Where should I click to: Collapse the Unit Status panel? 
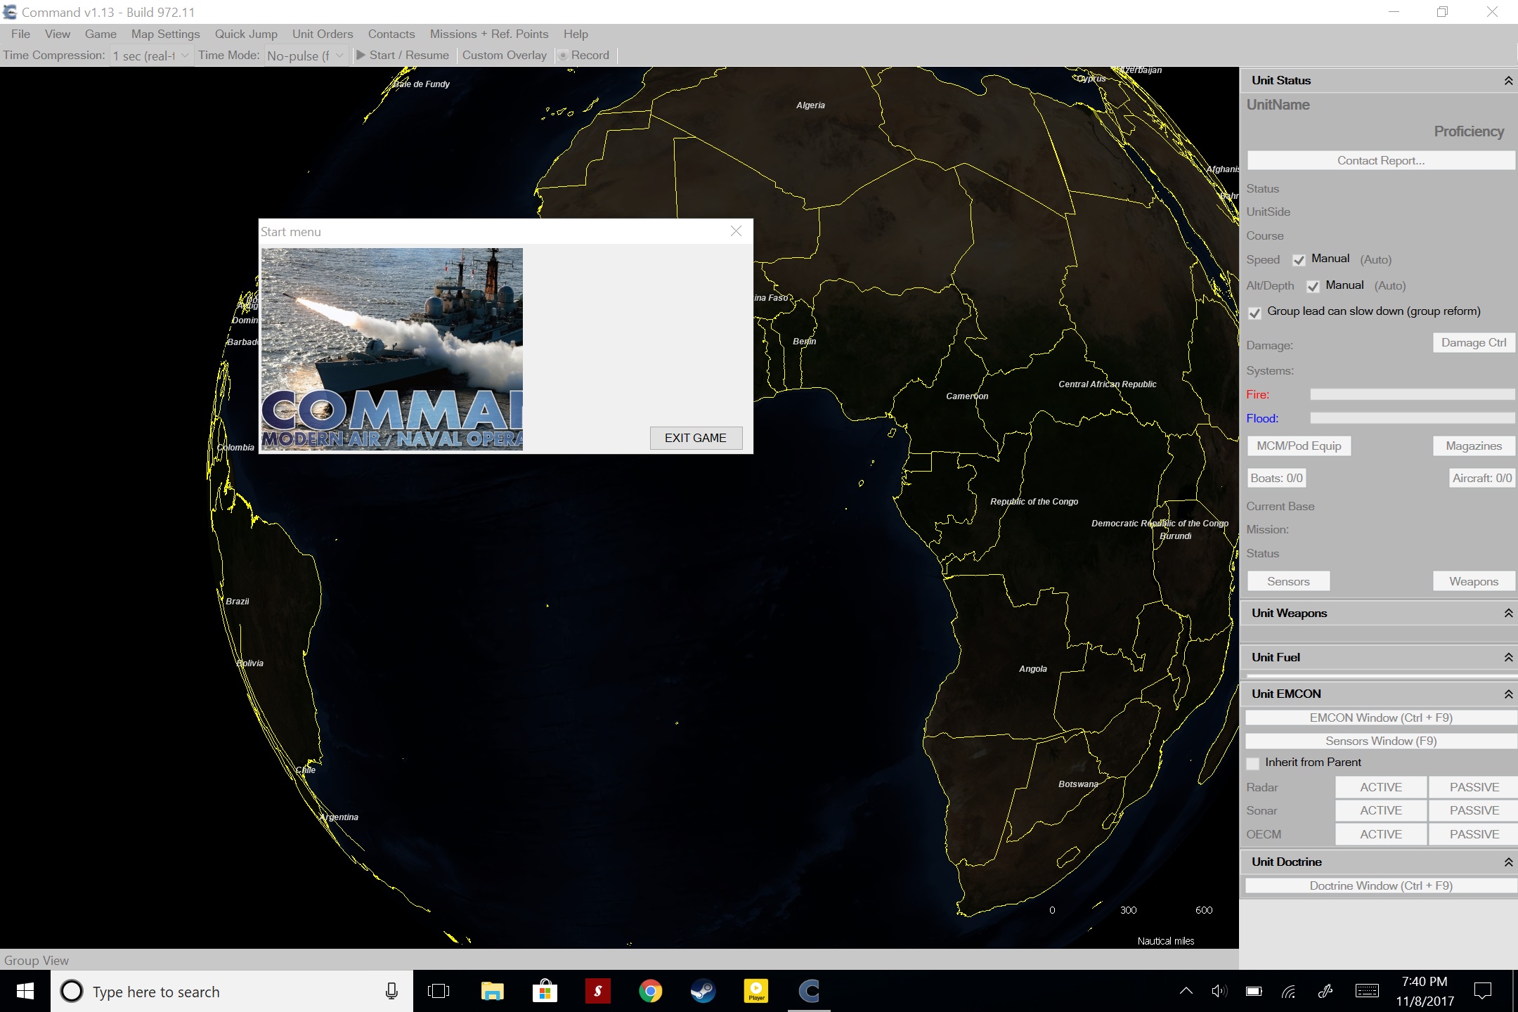[1508, 80]
